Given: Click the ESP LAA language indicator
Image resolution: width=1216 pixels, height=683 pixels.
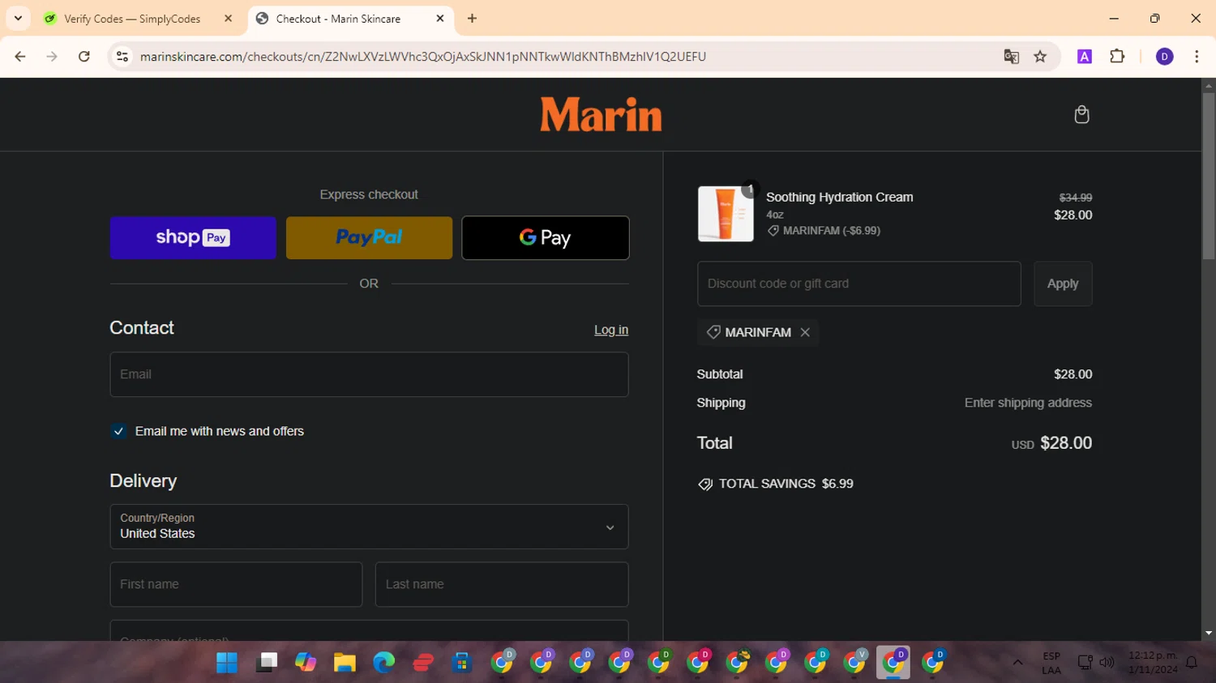Looking at the screenshot, I should 1051,663.
